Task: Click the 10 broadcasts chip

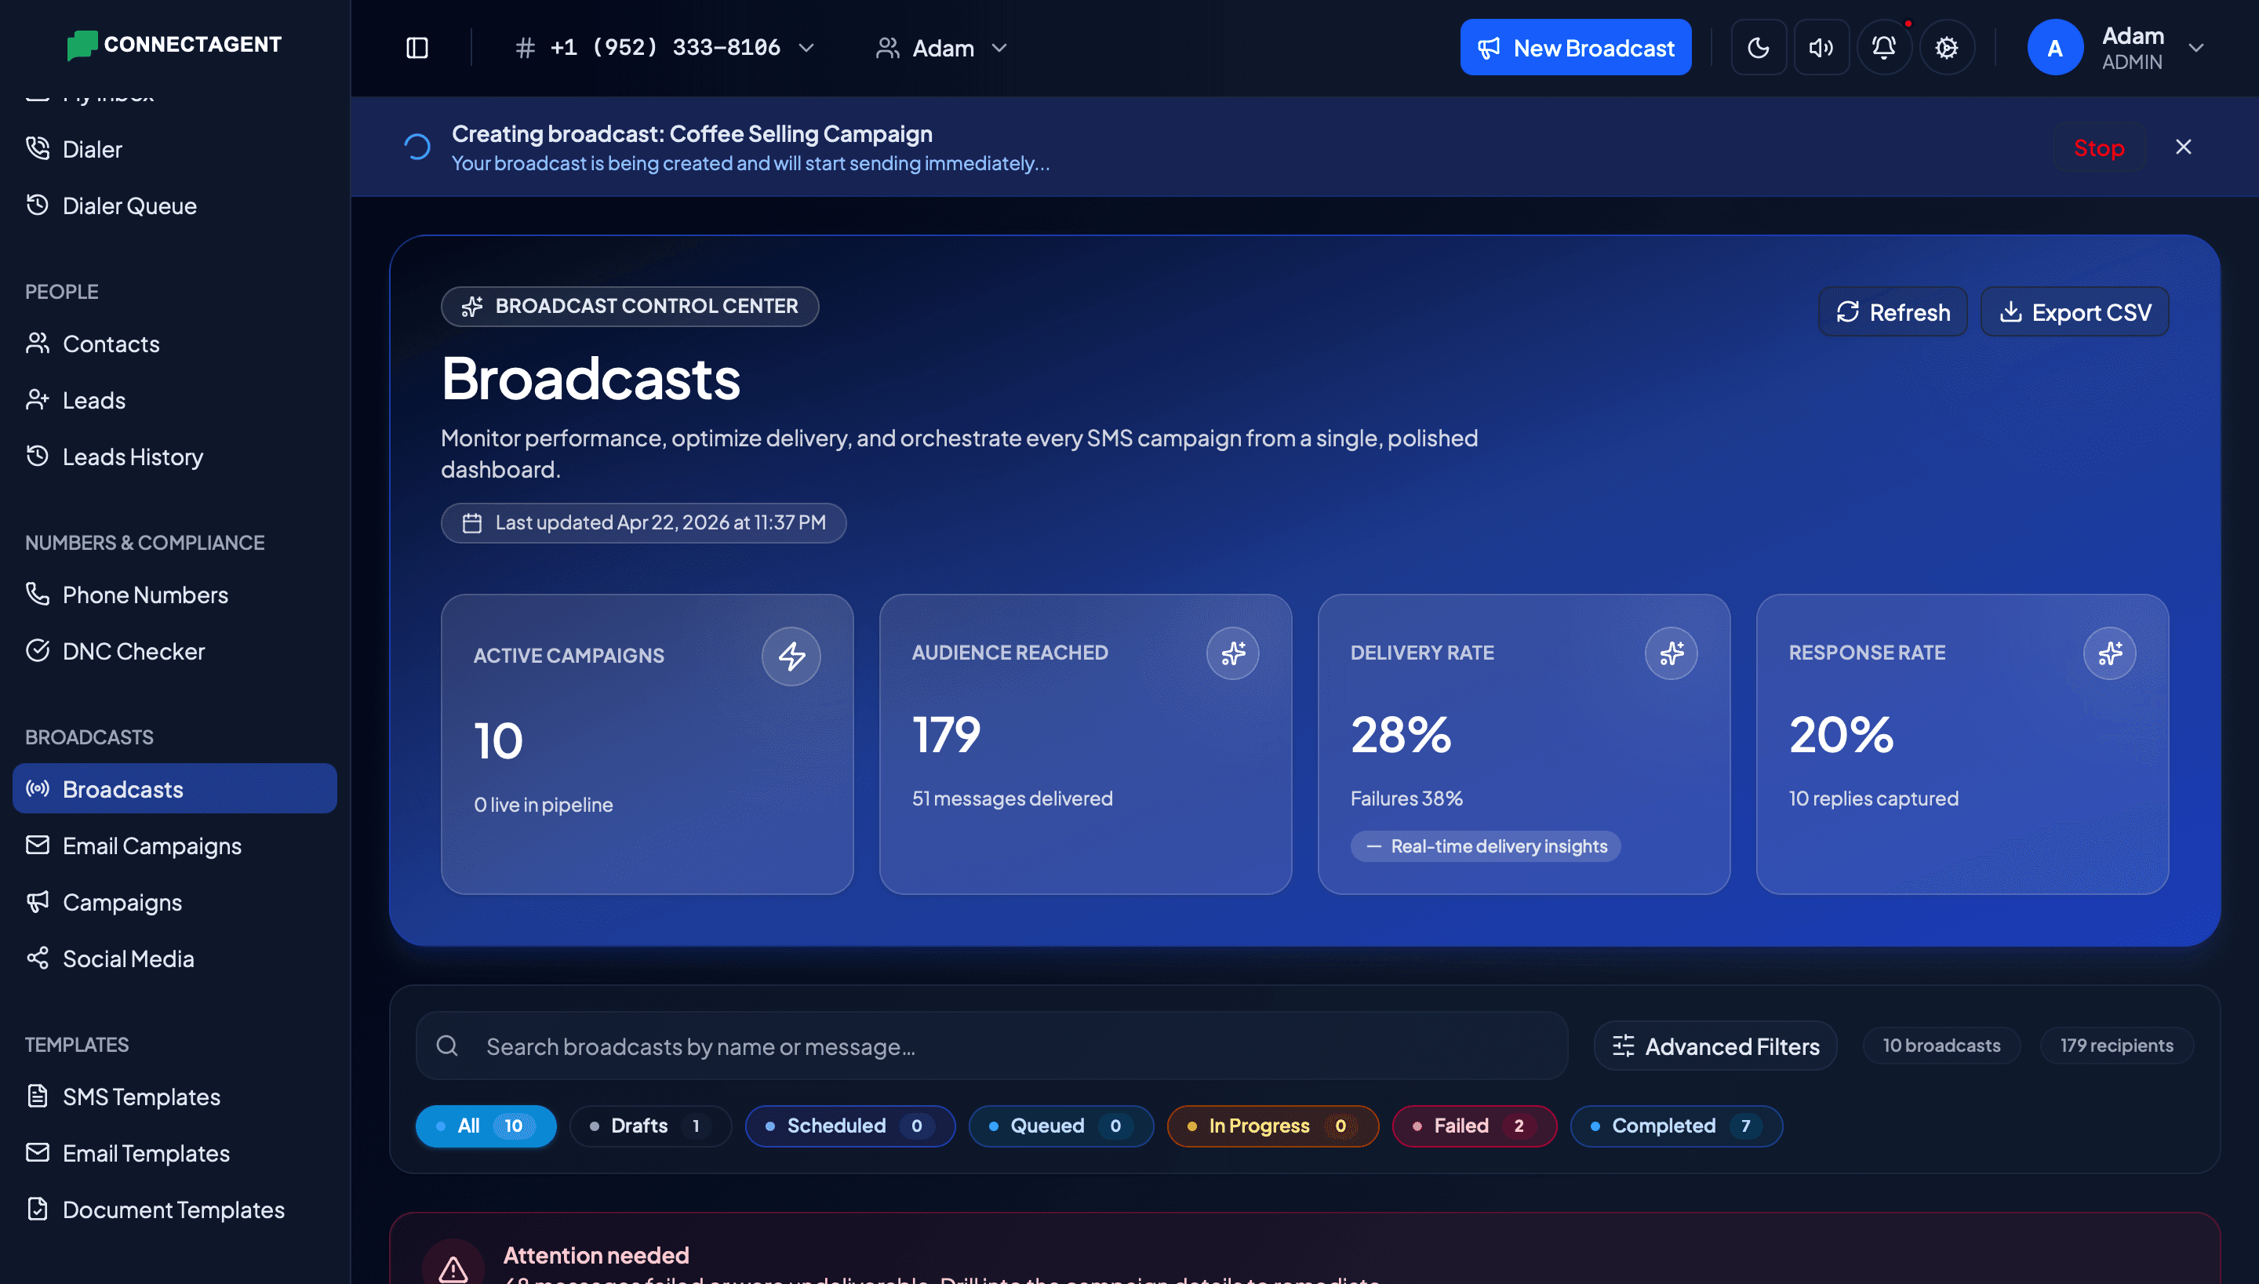Action: [1941, 1046]
